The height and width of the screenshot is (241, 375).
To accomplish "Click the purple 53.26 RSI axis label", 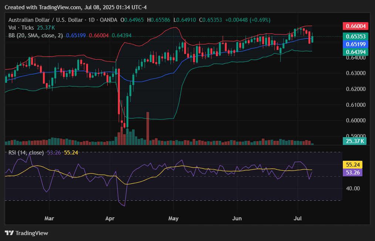I will point(353,172).
